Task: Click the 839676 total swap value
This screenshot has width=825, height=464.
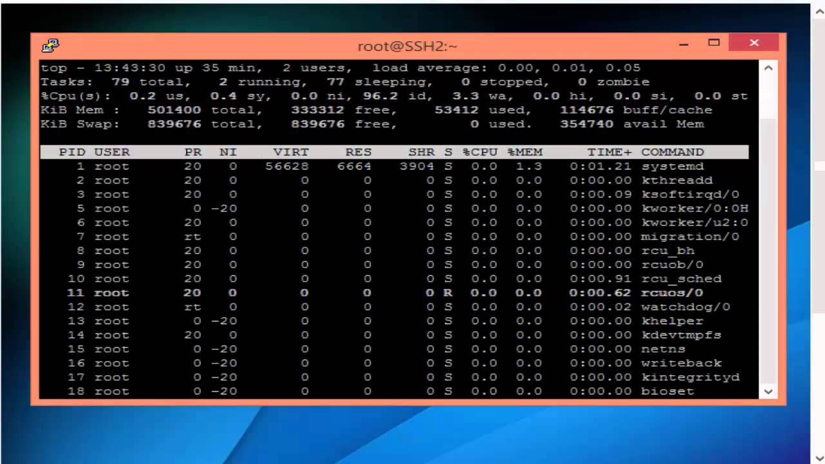Action: coord(174,124)
